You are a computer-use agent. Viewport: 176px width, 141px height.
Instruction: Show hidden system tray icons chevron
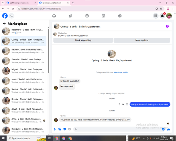click(x=144, y=138)
